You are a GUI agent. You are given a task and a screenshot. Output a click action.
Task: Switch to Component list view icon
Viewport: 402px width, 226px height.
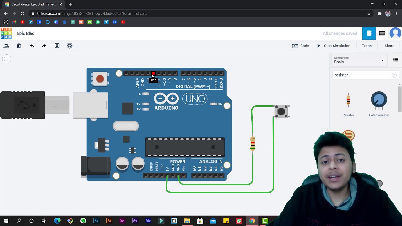pos(382,33)
